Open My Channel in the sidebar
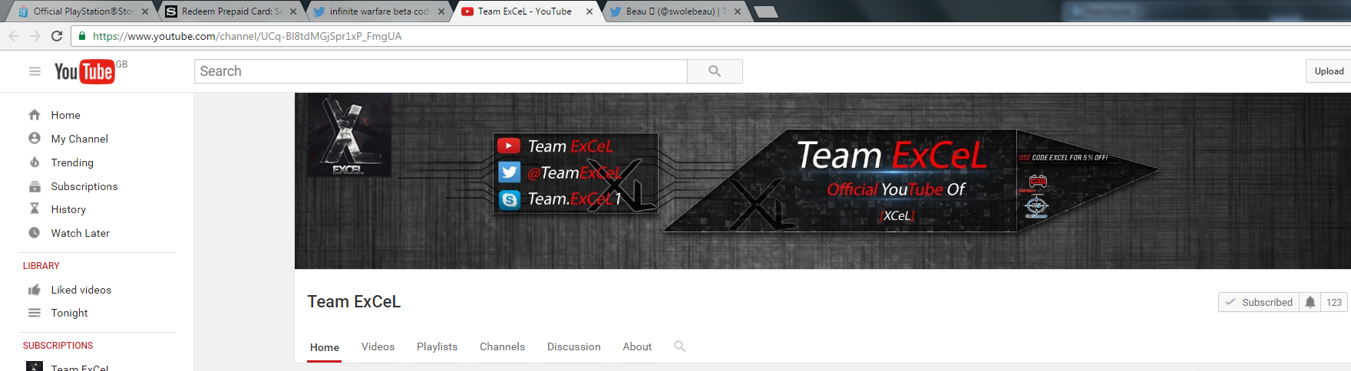The image size is (1351, 371). point(80,139)
